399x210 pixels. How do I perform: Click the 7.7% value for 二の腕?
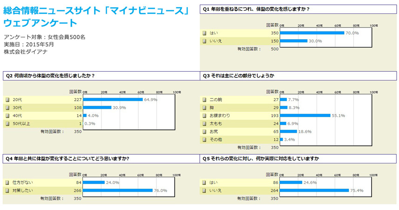pos(294,100)
